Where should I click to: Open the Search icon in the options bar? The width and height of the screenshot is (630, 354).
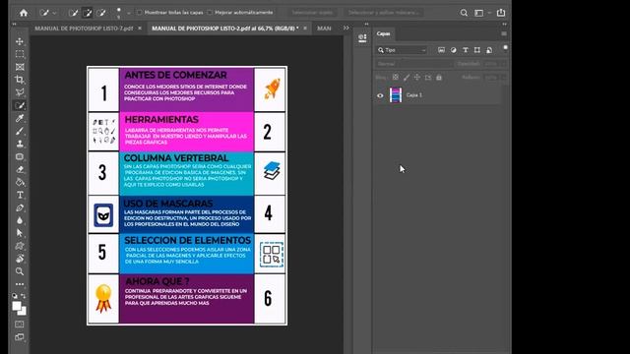coord(464,13)
